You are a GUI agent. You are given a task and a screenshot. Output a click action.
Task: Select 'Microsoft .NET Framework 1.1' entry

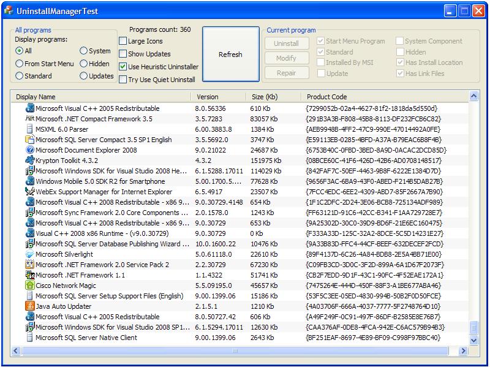tap(80, 275)
